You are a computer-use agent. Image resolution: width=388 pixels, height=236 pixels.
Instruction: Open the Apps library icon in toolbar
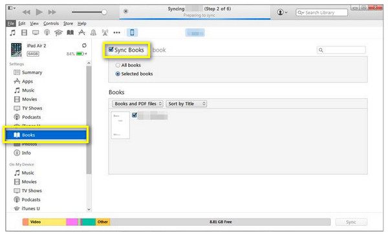pyautogui.click(x=81, y=33)
